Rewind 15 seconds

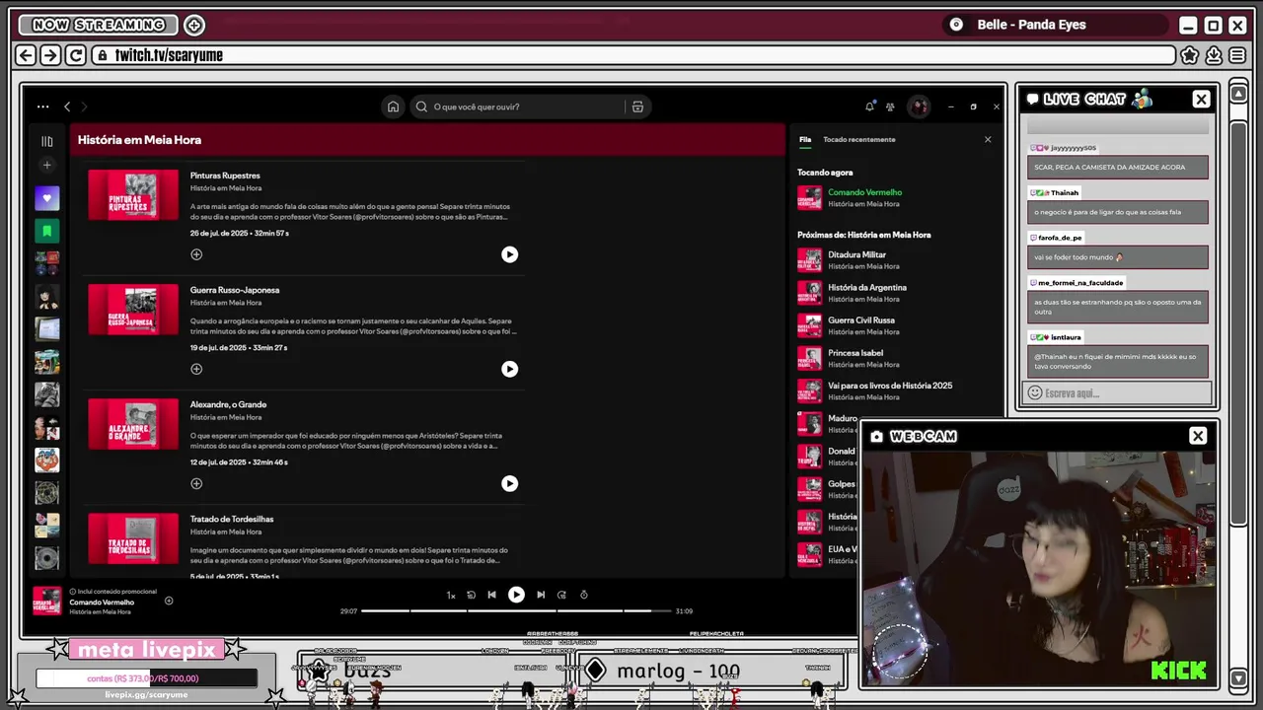(x=471, y=595)
